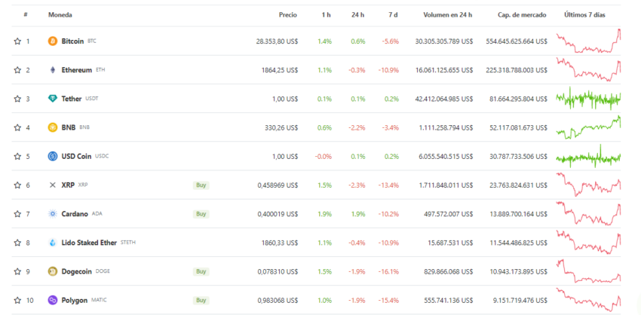Open the Ethereum name link
This screenshot has height=315, width=641.
[77, 70]
